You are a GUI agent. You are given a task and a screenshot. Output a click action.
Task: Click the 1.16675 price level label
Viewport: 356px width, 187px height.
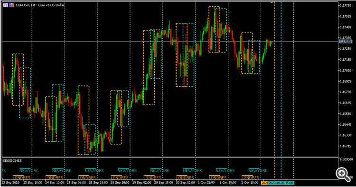pos(346,103)
